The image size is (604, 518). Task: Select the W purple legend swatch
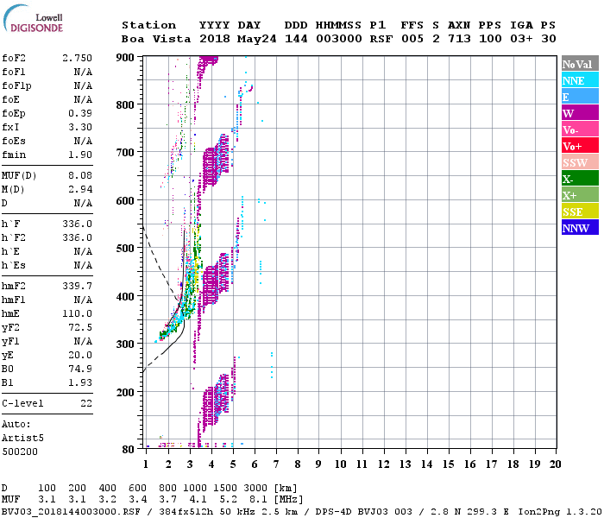tap(580, 113)
